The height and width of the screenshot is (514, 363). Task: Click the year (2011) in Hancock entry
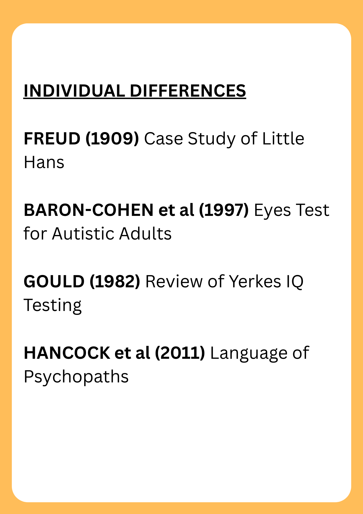(180, 353)
